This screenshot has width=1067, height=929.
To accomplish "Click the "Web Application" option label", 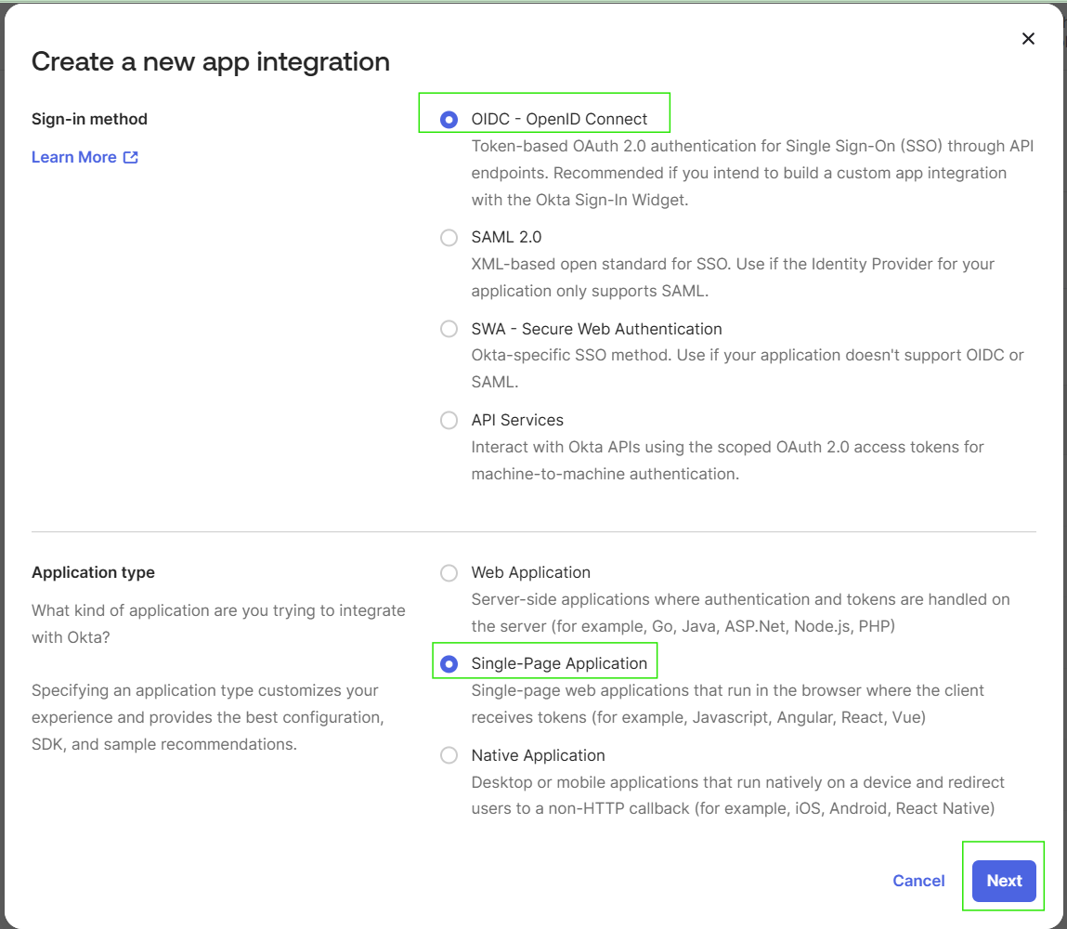I will [x=530, y=573].
